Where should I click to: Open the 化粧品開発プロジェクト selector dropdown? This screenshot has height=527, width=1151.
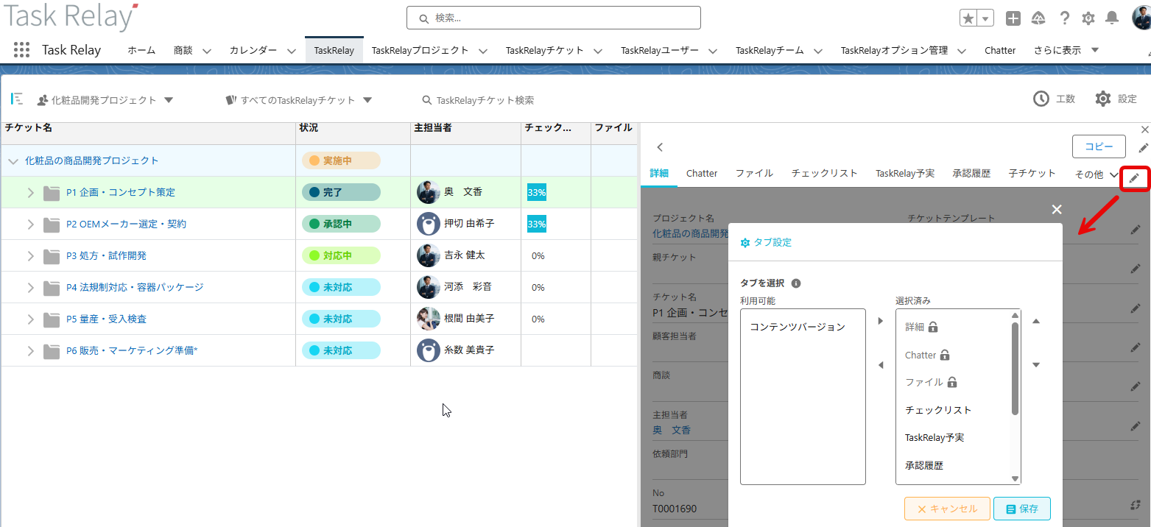(105, 100)
